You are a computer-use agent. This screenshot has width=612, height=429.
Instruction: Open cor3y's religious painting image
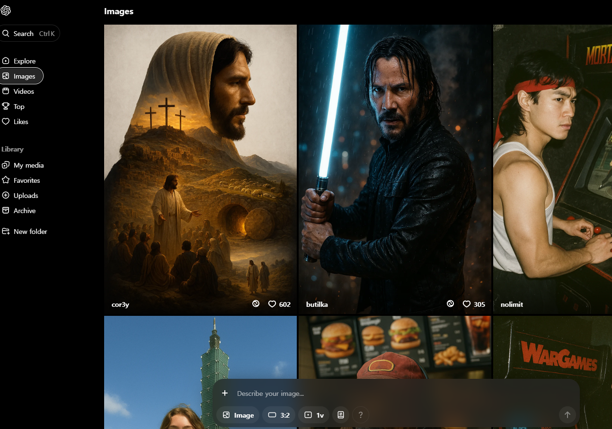[200, 169]
